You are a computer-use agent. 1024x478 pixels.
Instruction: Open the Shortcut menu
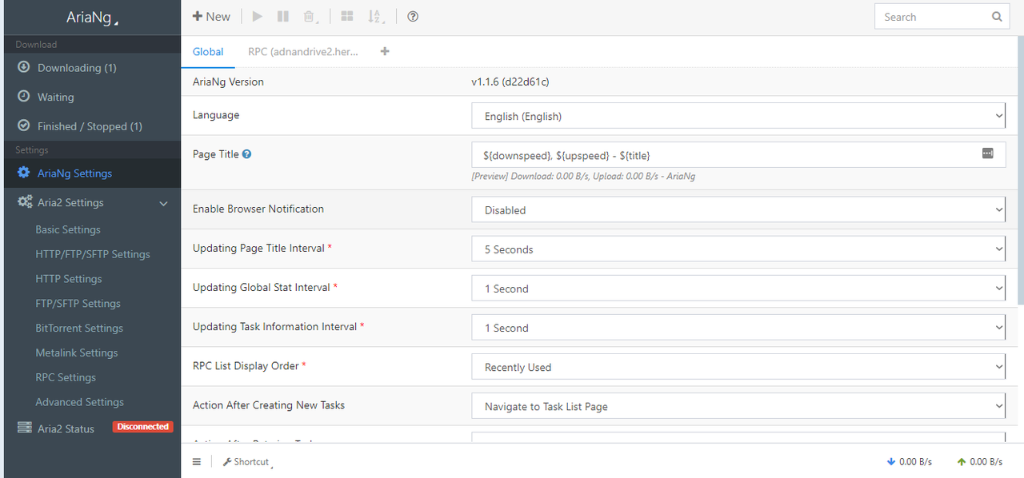pyautogui.click(x=246, y=462)
